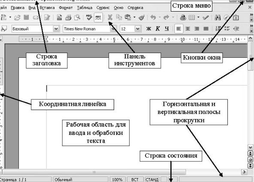This screenshot has height=182, width=254.
Task: Export directly as PDF icon
Action: pyautogui.click(x=59, y=18)
